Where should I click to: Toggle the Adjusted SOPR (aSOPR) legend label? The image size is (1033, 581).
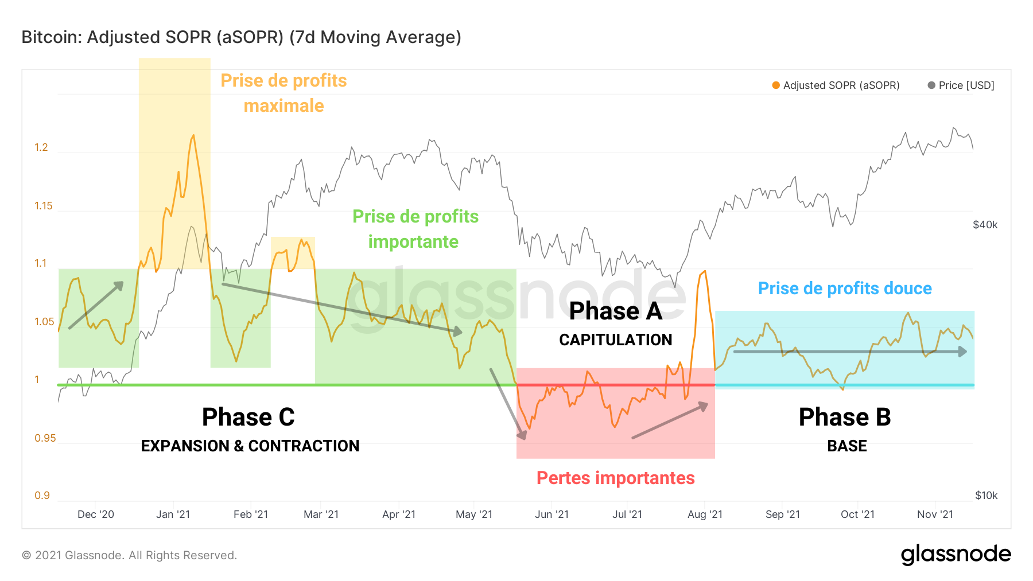coord(841,85)
